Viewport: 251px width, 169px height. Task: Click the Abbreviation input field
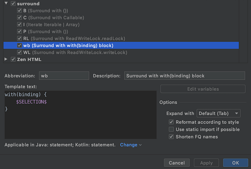pos(64,76)
